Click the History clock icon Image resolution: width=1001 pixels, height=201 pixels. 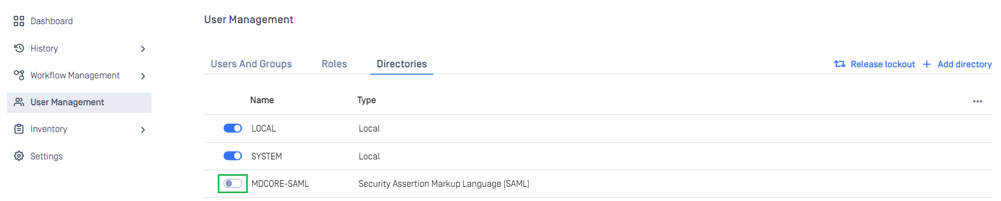[19, 48]
